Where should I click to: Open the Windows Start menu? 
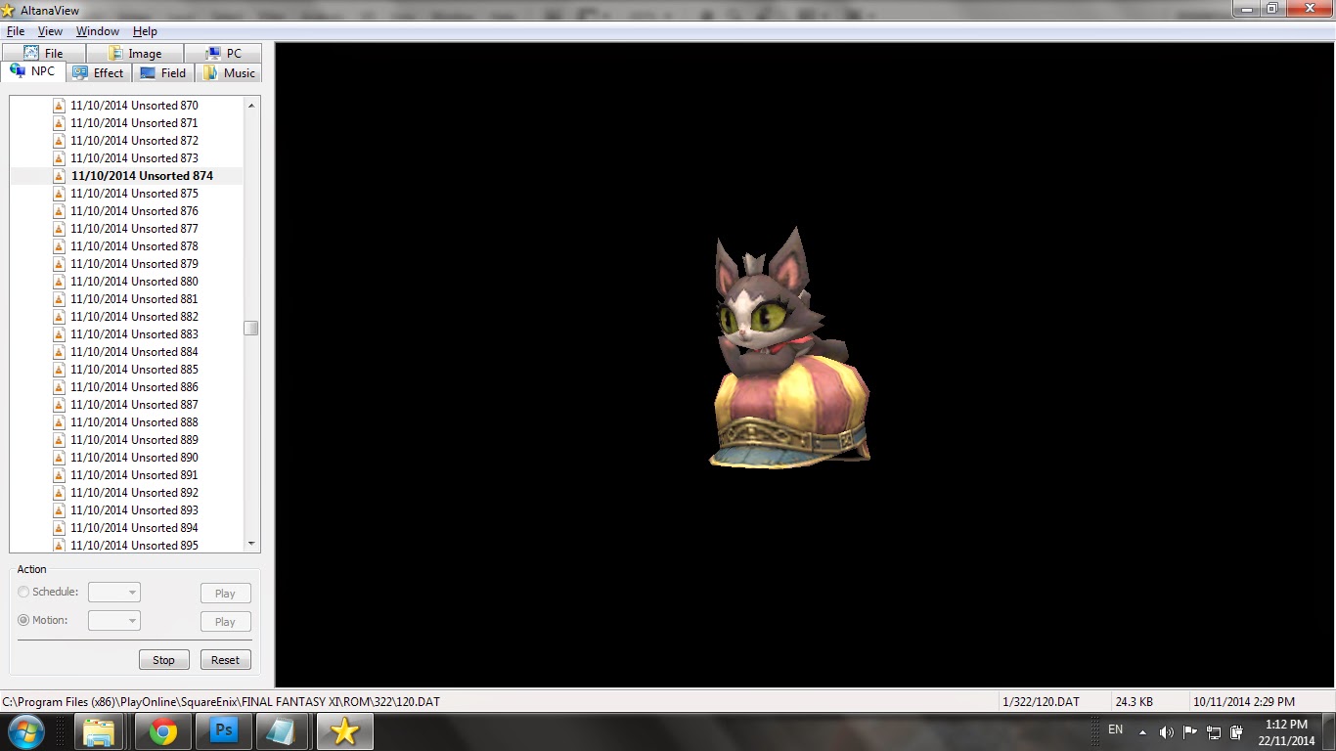tap(24, 731)
